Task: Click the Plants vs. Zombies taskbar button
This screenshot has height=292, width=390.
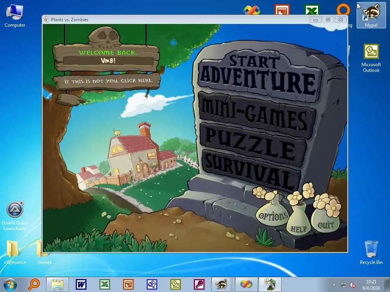Action: 270,284
